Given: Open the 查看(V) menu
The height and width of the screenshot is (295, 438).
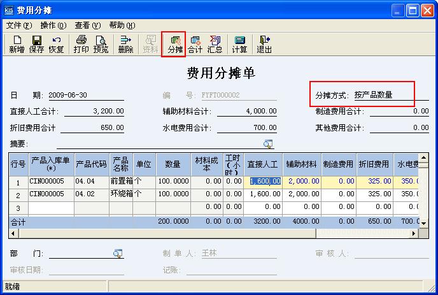Looking at the screenshot, I should pos(88,25).
